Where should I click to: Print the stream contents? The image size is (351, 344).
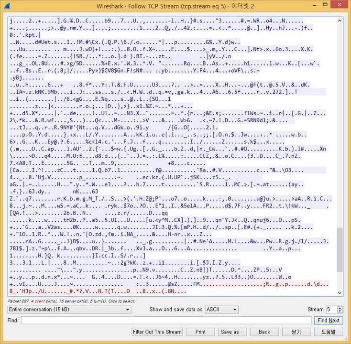(x=200, y=332)
